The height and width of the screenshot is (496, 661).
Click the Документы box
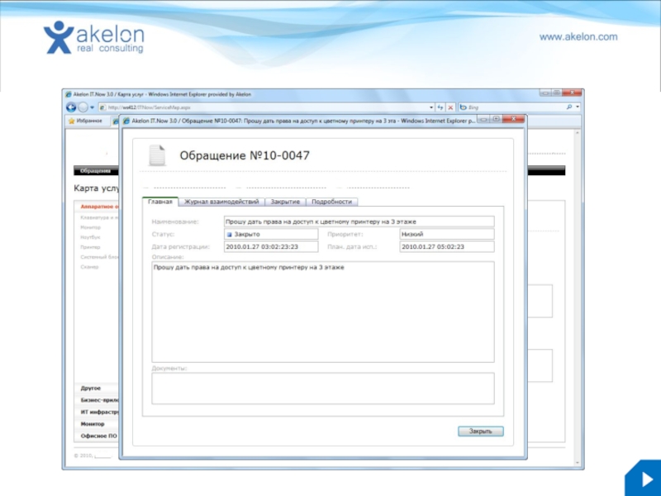pyautogui.click(x=323, y=389)
